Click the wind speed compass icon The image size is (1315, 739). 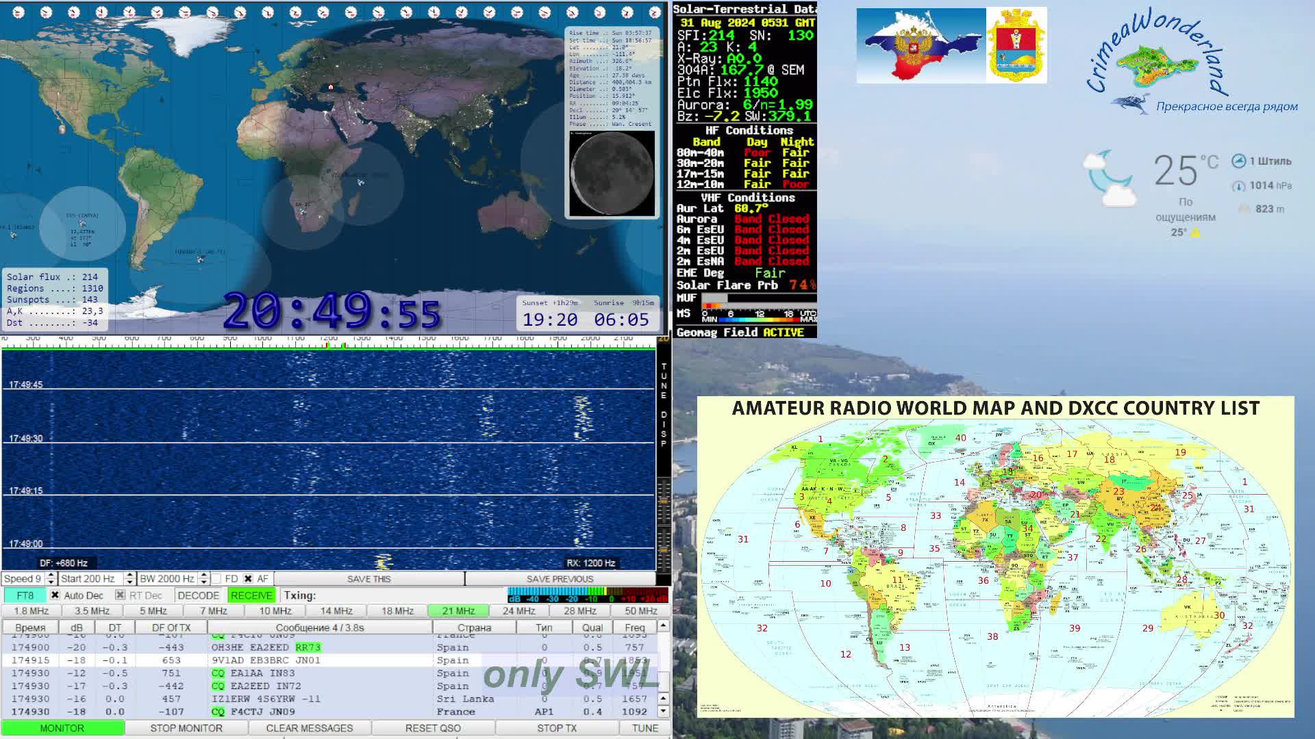(x=1238, y=161)
